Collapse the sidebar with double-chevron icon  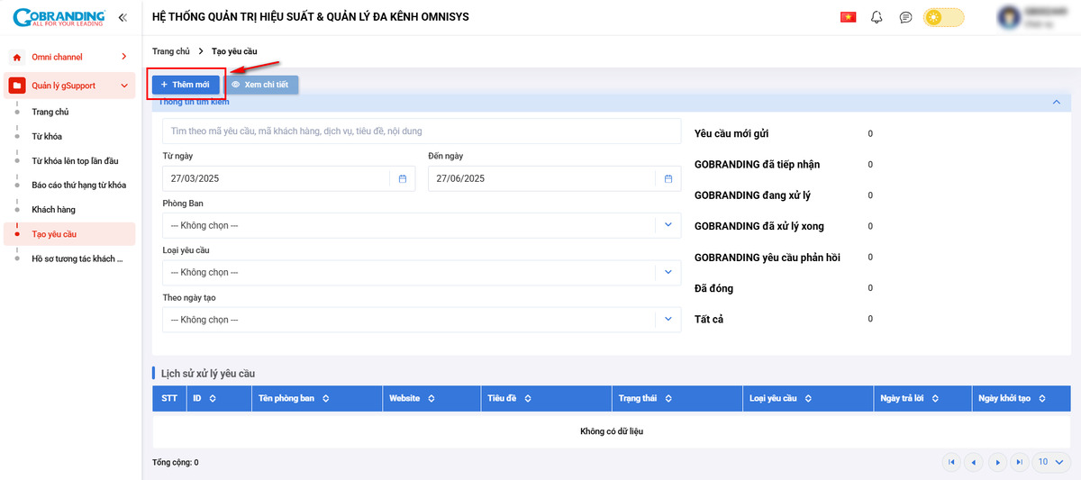(123, 17)
